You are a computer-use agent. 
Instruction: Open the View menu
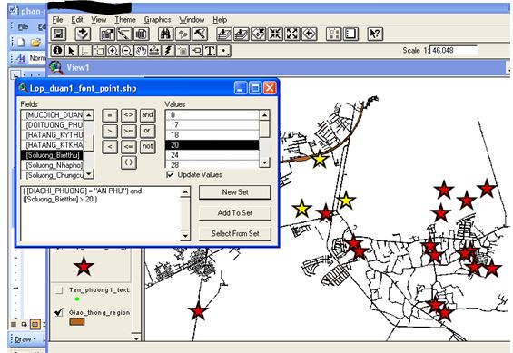point(98,20)
